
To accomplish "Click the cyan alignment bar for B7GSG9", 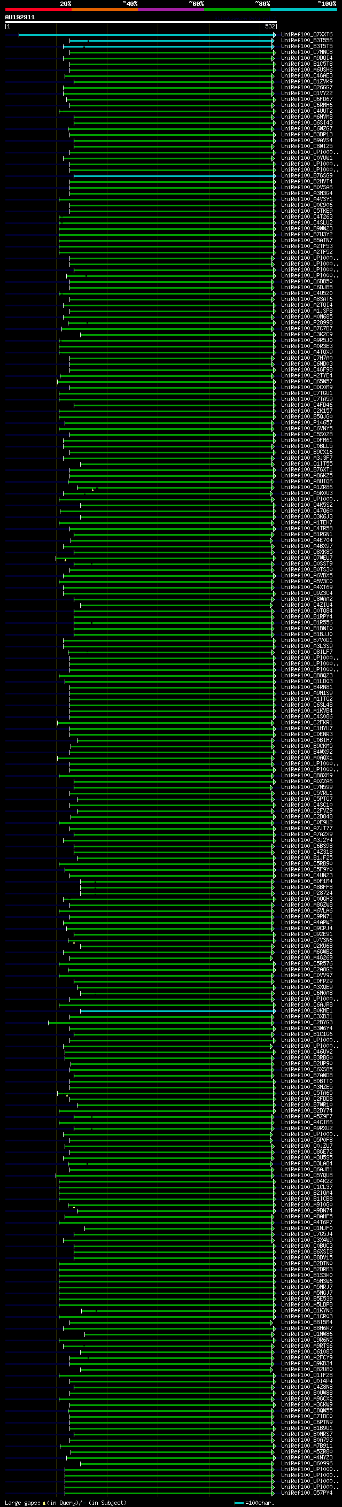I will [x=174, y=176].
